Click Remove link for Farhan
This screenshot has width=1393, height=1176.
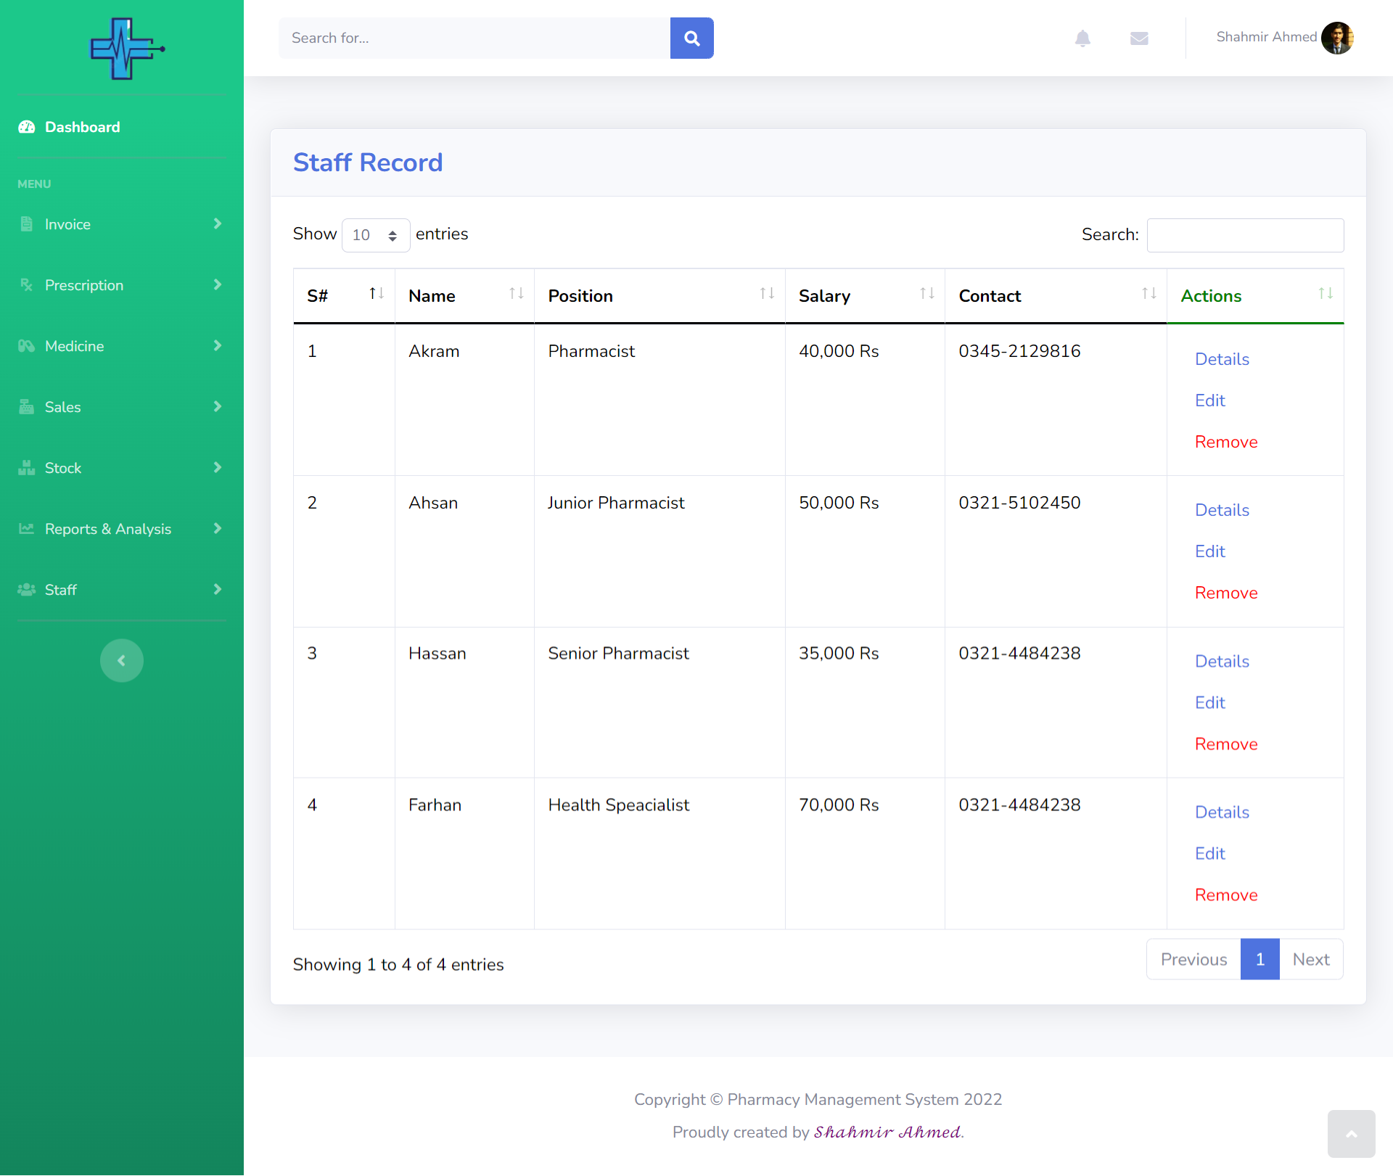pyautogui.click(x=1226, y=895)
